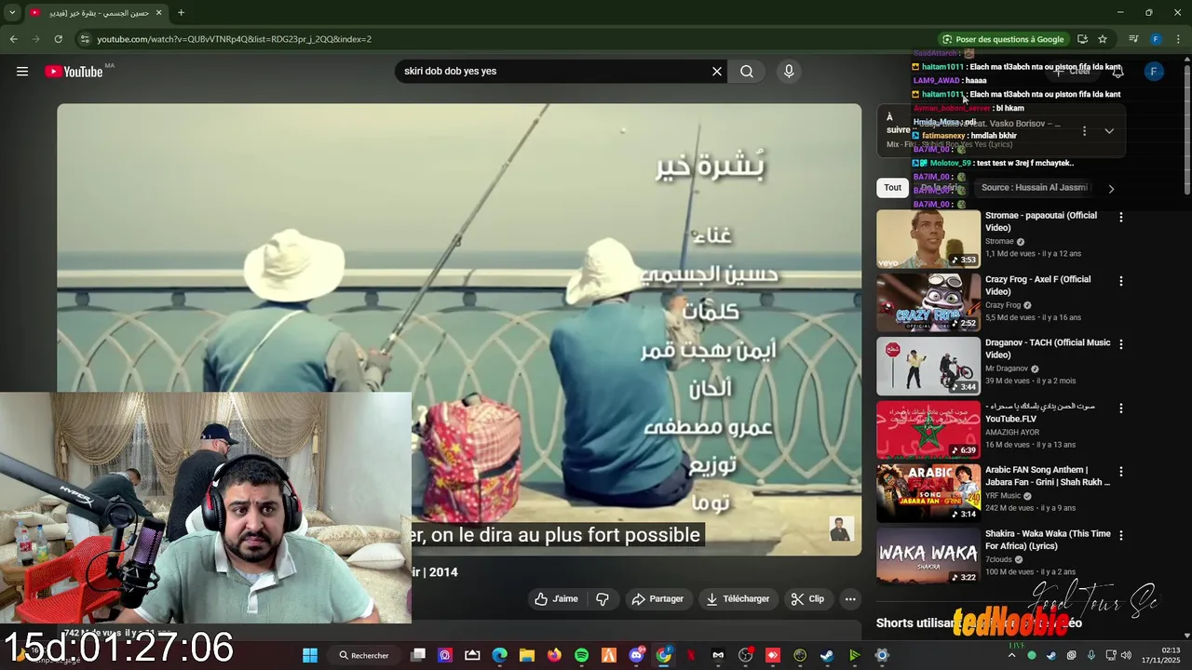
Task: Clear the search box with the X
Action: pos(717,72)
